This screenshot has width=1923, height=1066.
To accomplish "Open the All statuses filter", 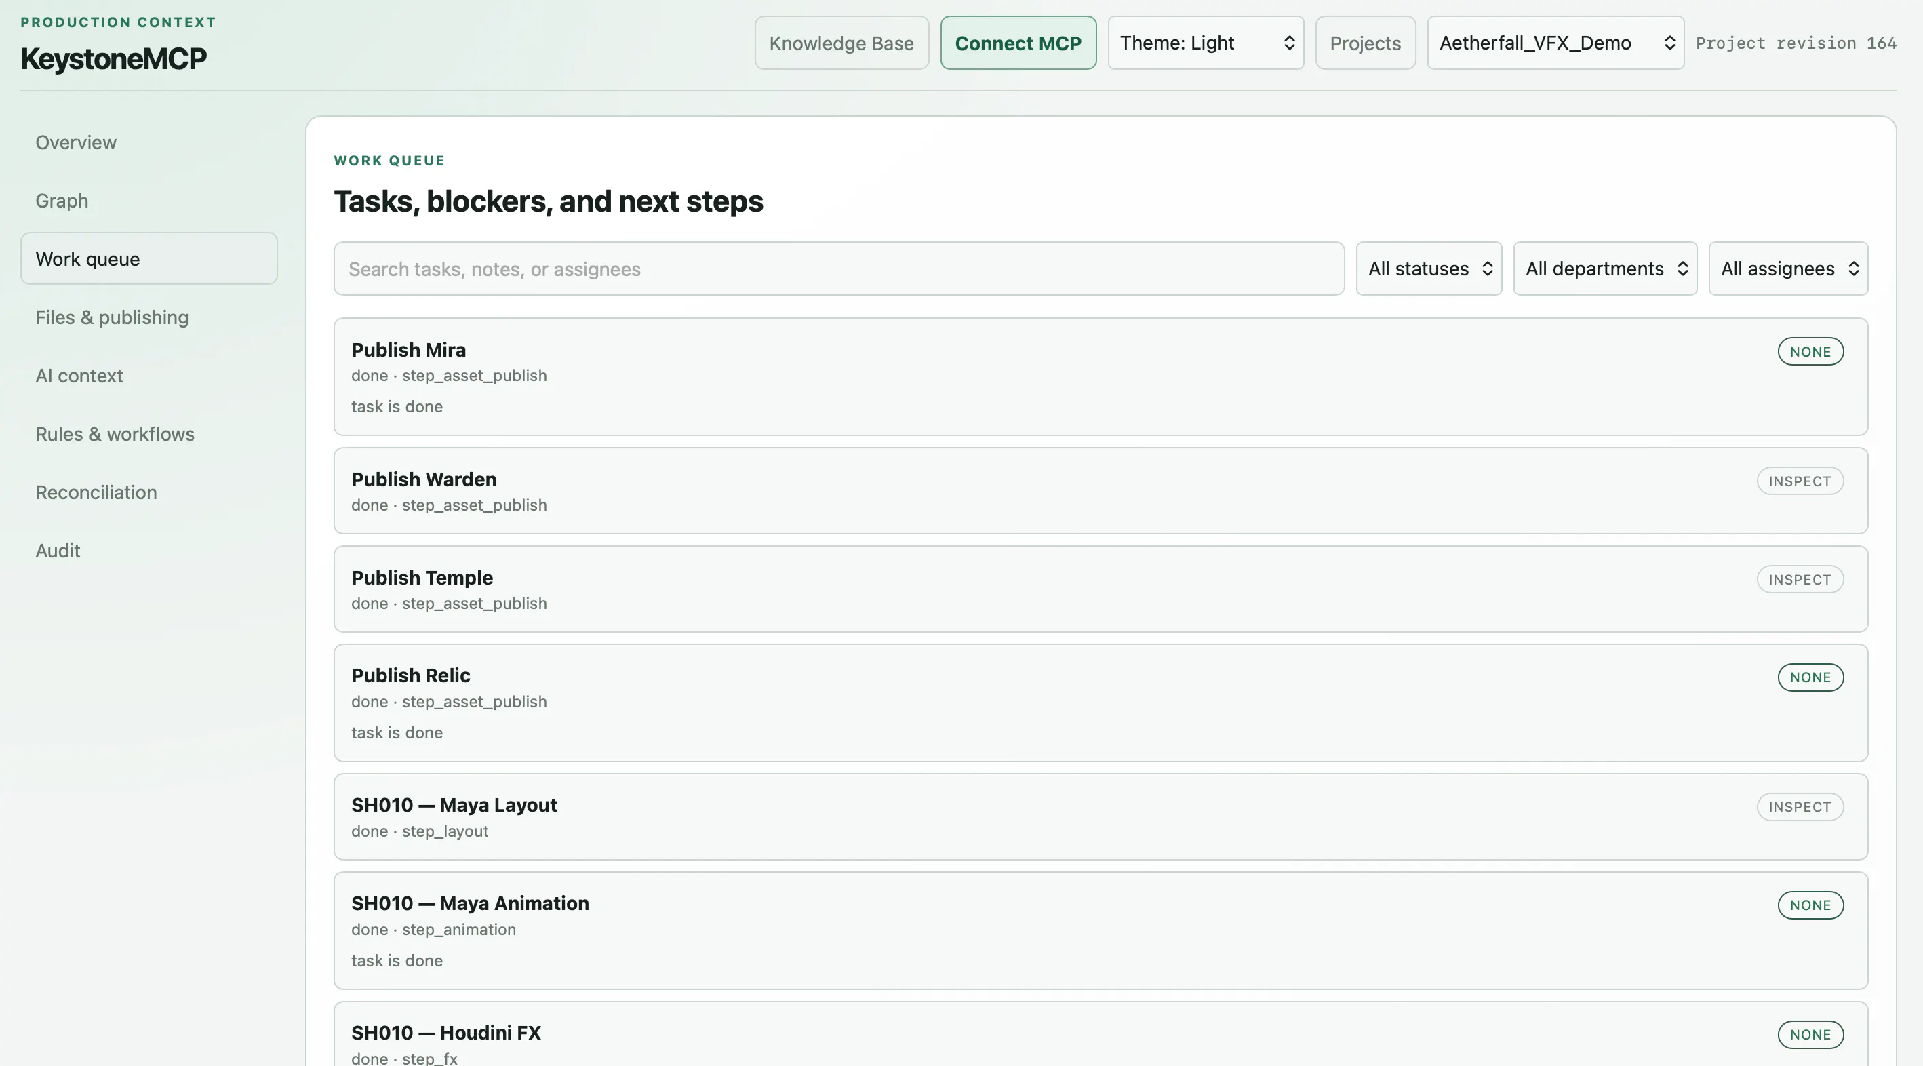I will pos(1429,269).
